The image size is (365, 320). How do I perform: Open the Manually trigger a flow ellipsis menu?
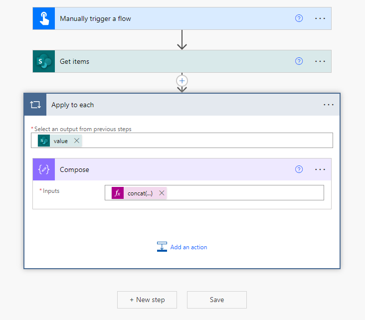(320, 18)
